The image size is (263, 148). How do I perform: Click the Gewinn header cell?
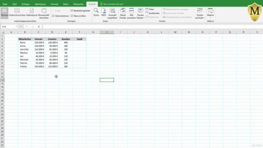point(52,39)
